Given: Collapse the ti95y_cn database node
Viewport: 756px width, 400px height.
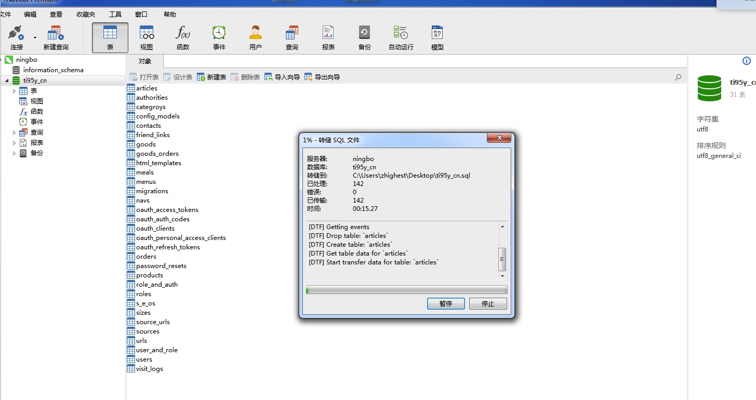Looking at the screenshot, I should coord(7,81).
